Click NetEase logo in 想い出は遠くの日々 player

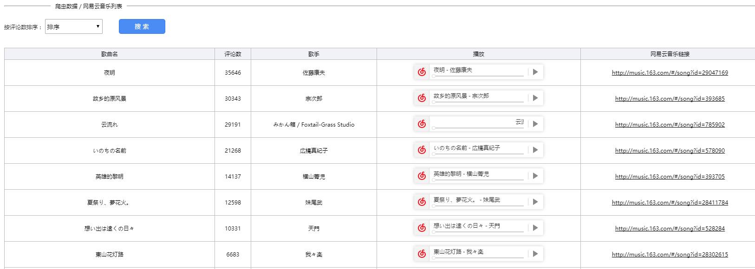click(x=422, y=228)
